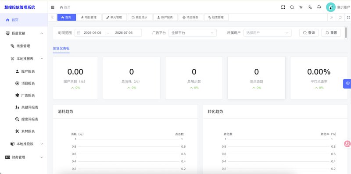Expand the 财务管理 menu group
The height and width of the screenshot is (174, 351).
[x=24, y=157]
